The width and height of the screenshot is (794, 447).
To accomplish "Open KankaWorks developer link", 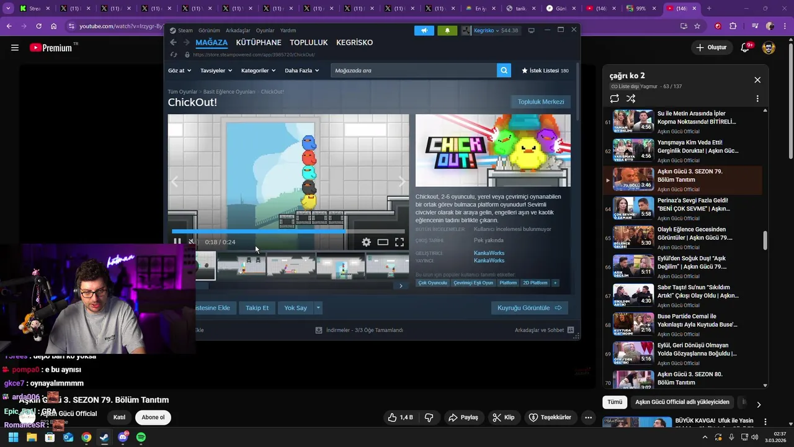I will pyautogui.click(x=489, y=253).
